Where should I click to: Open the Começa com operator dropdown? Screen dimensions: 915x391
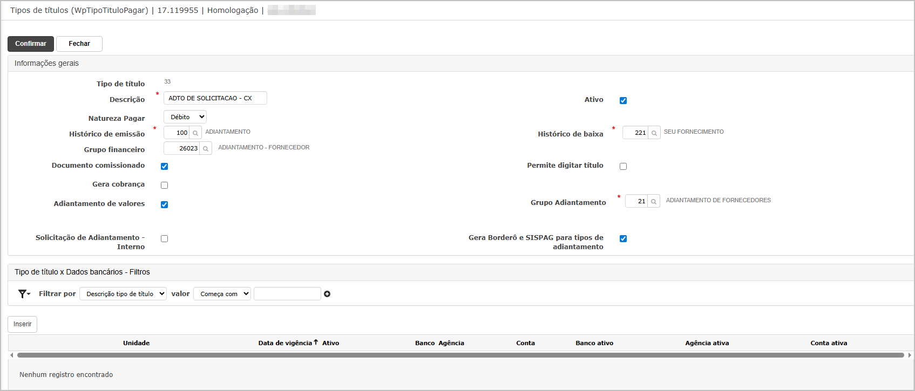tap(222, 294)
